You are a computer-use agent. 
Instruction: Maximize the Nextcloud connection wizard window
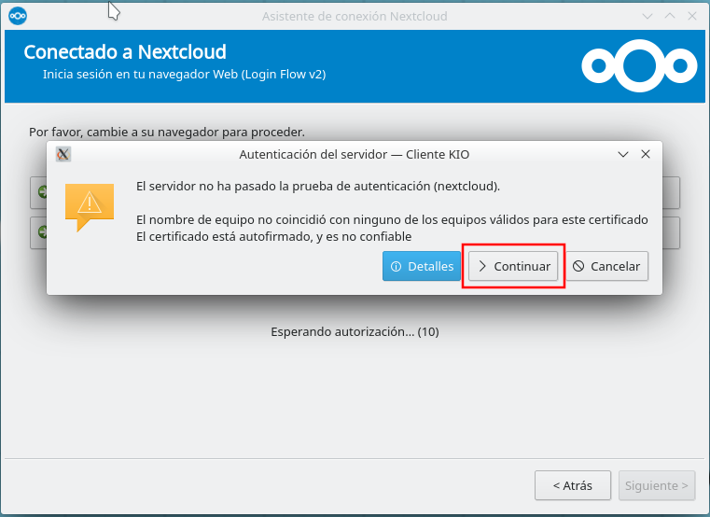click(x=669, y=16)
